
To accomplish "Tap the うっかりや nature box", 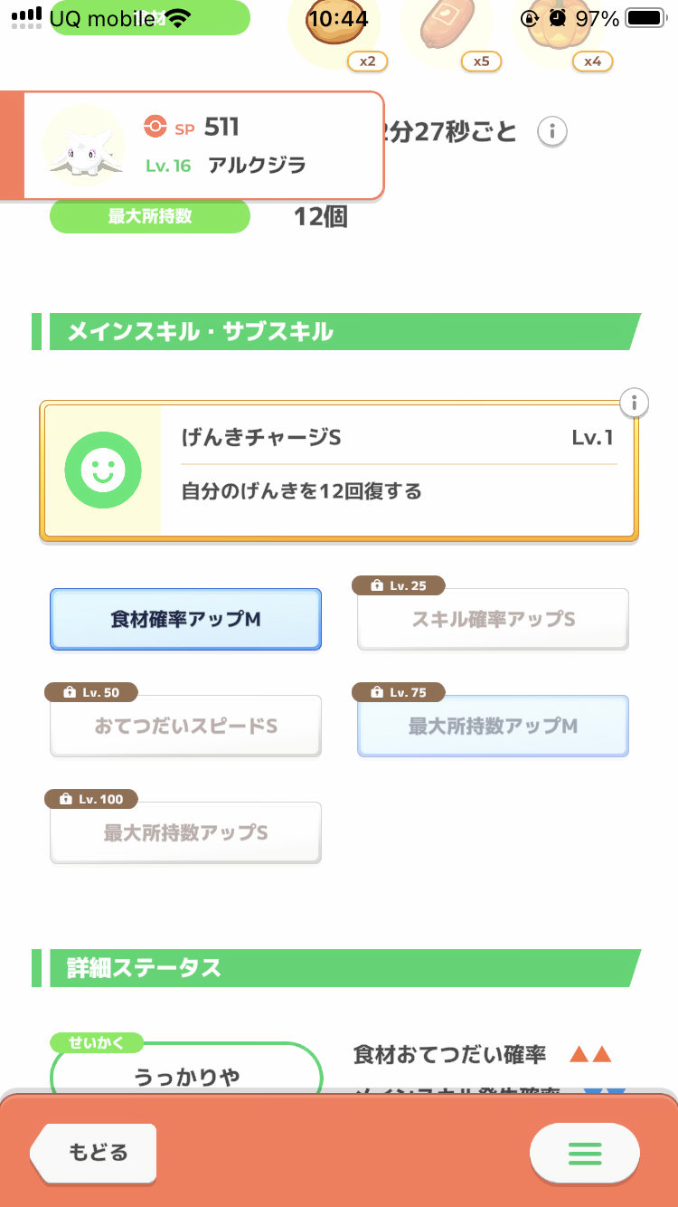I will (x=186, y=1077).
